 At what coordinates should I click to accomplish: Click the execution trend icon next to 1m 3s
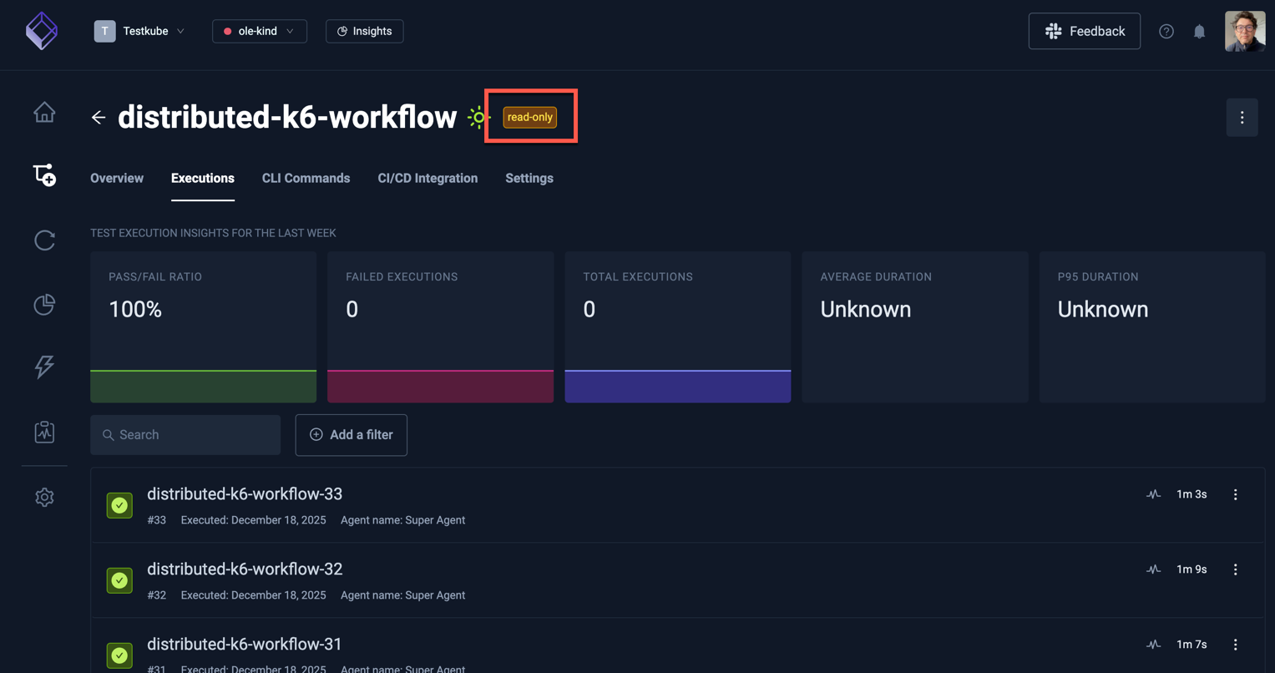[x=1153, y=493]
